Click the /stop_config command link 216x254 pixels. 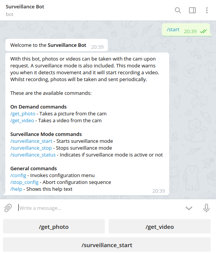[x=24, y=182]
